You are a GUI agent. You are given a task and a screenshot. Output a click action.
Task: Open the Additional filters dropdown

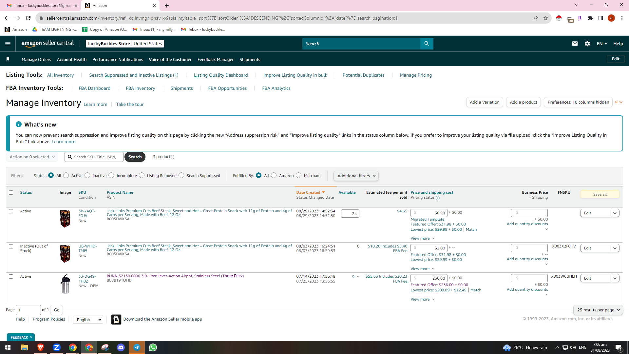click(x=356, y=176)
